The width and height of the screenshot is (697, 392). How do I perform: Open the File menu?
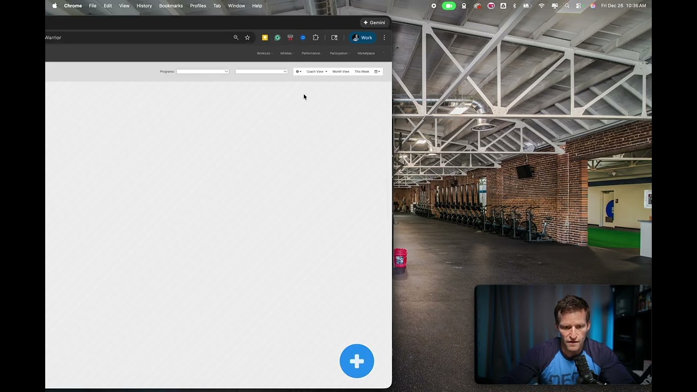click(x=93, y=5)
